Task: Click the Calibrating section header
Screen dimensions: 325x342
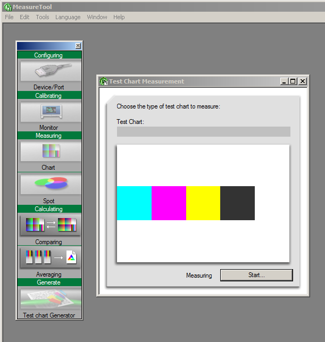Action: 49,95
